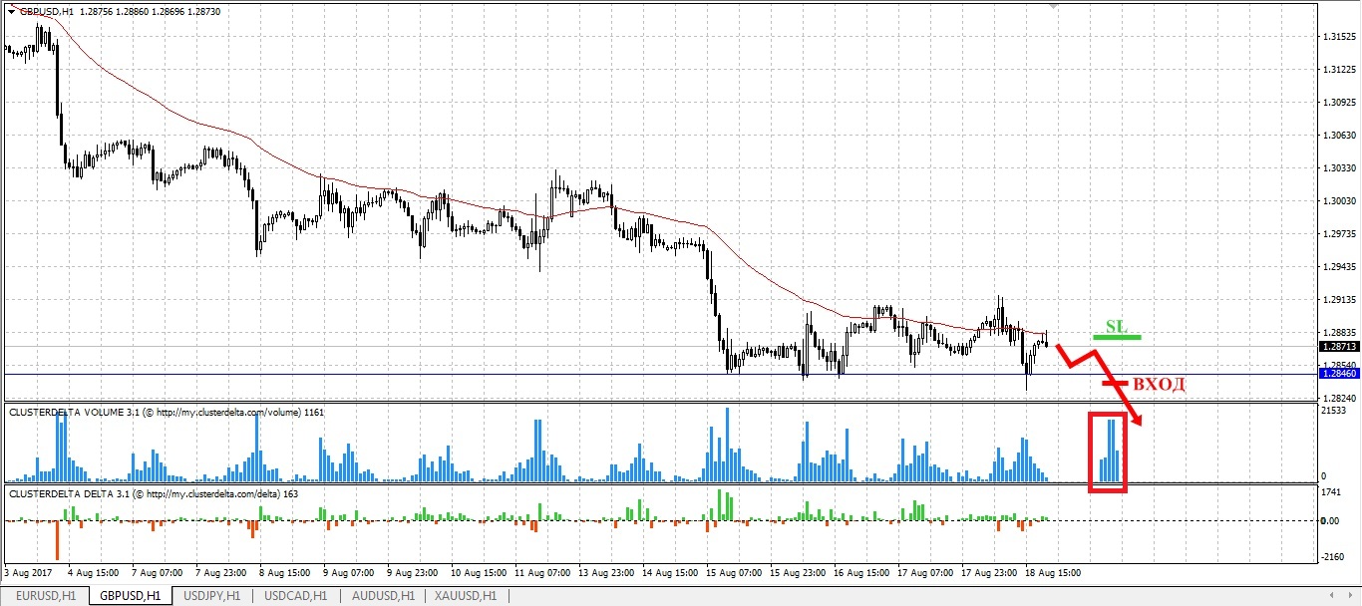
Task: Click the 15 Aug 07:00 time axis label
Action: click(735, 573)
